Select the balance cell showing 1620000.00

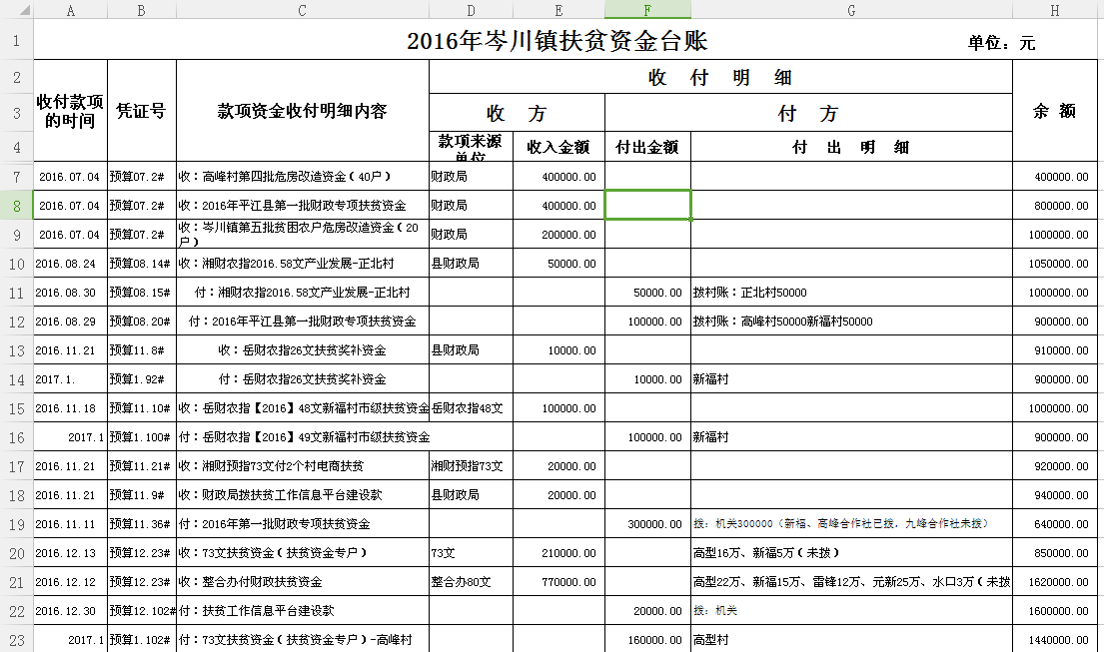pyautogui.click(x=1054, y=581)
